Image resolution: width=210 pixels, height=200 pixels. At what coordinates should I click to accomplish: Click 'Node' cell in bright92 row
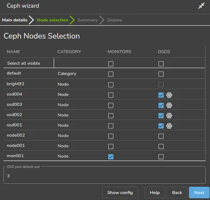pyautogui.click(x=63, y=84)
